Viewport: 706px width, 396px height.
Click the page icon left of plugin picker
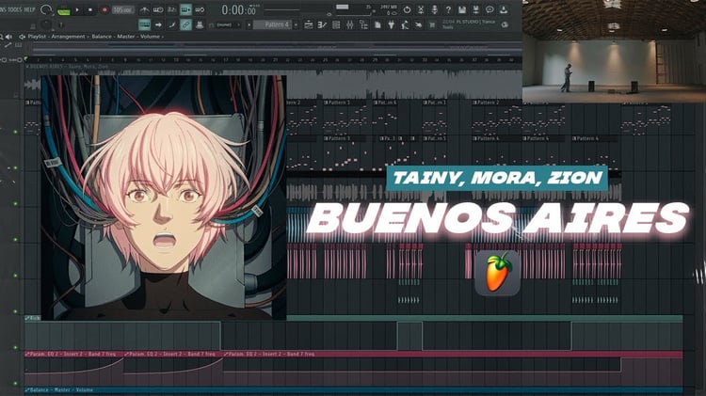(x=377, y=25)
